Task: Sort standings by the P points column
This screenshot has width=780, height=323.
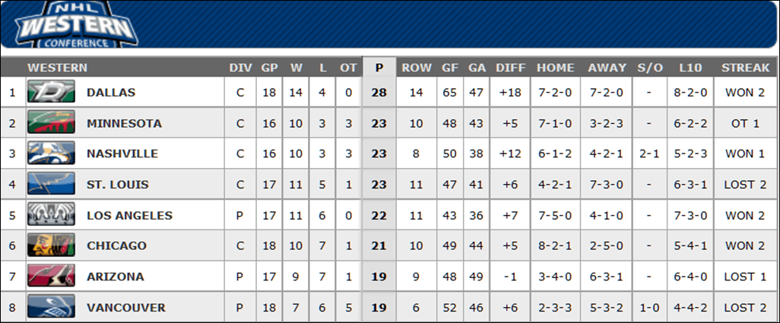Action: click(379, 68)
